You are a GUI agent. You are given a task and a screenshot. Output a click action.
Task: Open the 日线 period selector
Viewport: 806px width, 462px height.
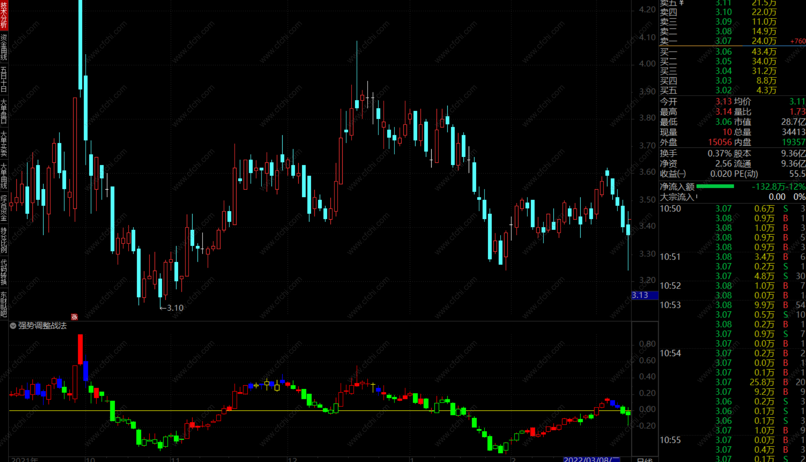(x=645, y=460)
